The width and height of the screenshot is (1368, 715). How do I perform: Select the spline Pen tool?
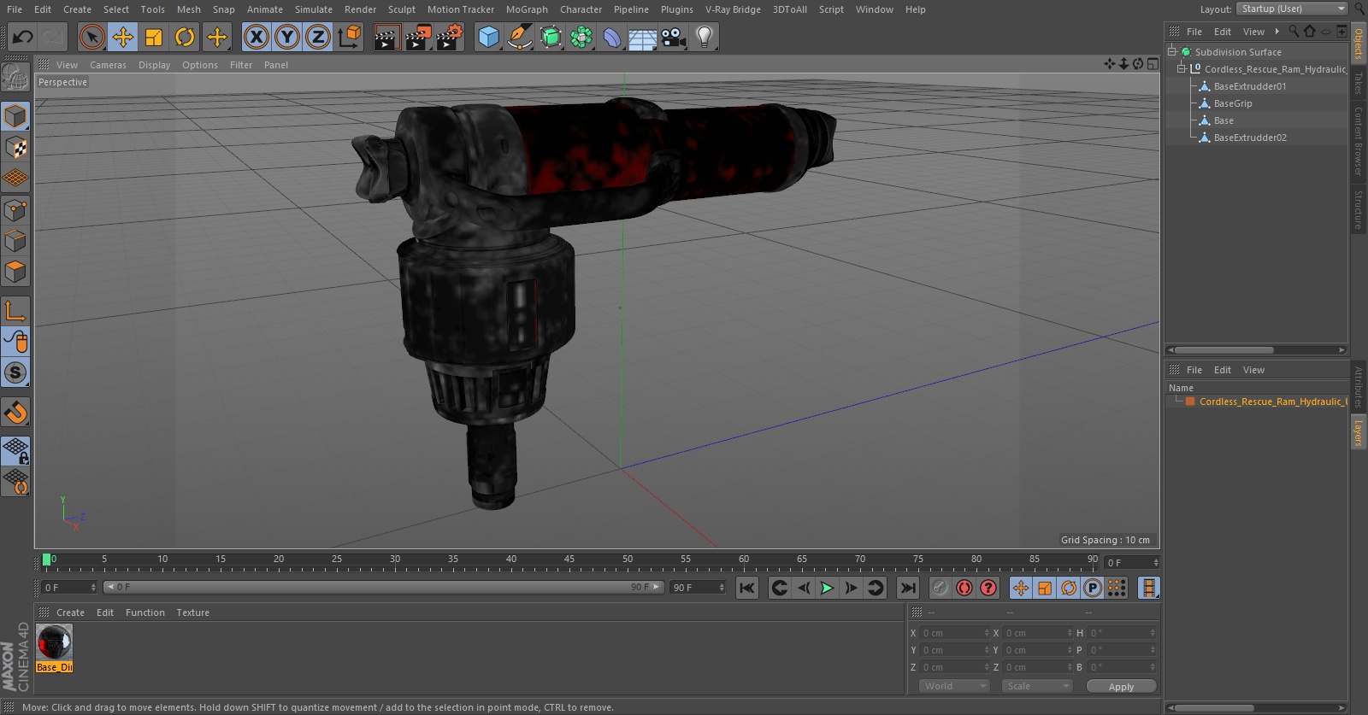point(519,37)
